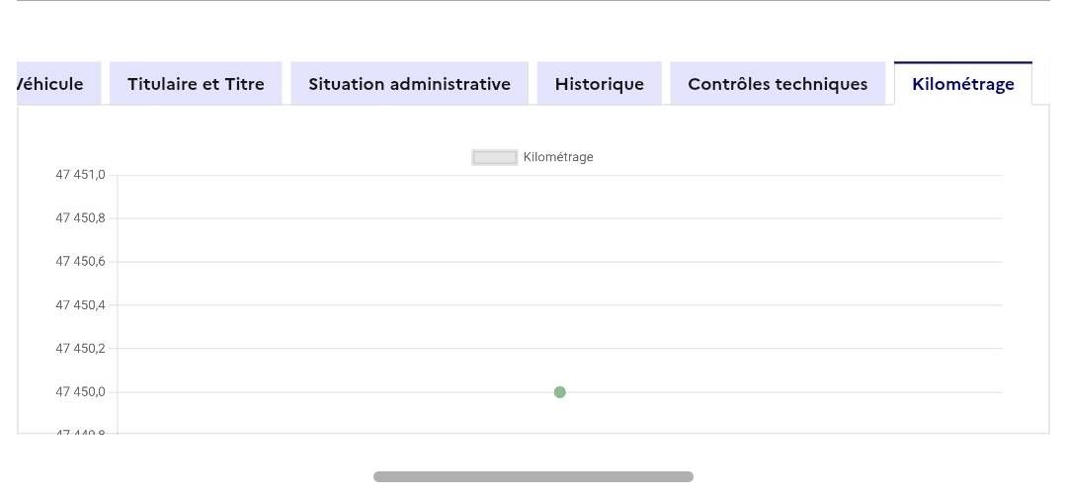This screenshot has height=497, width=1067.
Task: Click the 47 451,0 axis label
Action: 79,175
